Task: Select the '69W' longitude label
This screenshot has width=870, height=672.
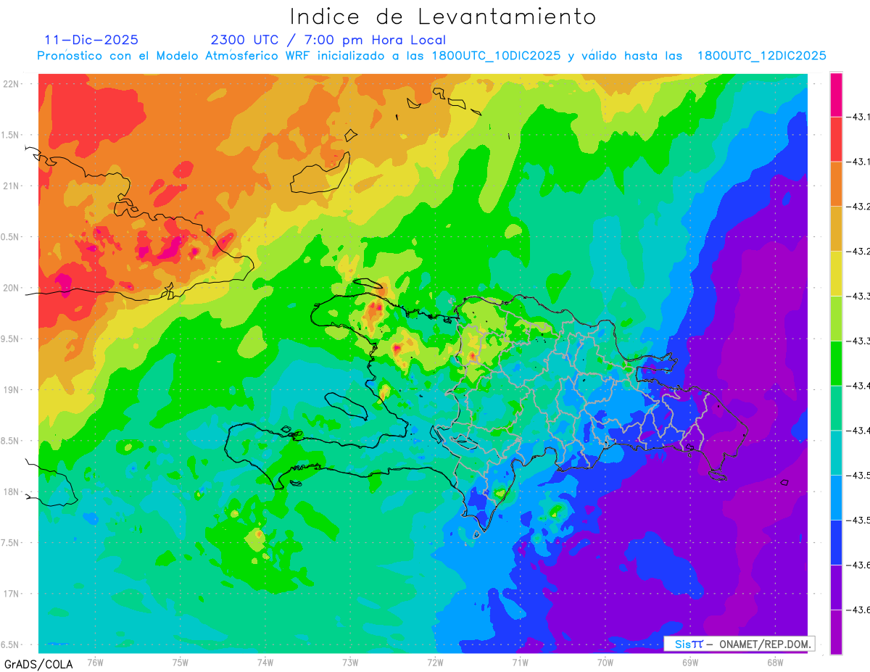Action: click(x=690, y=662)
